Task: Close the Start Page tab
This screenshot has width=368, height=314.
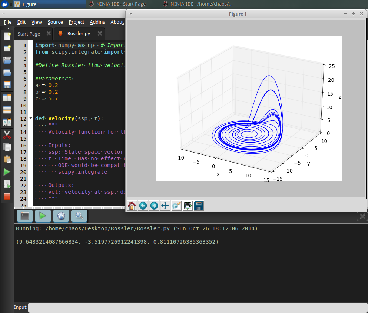Action: pyautogui.click(x=49, y=34)
